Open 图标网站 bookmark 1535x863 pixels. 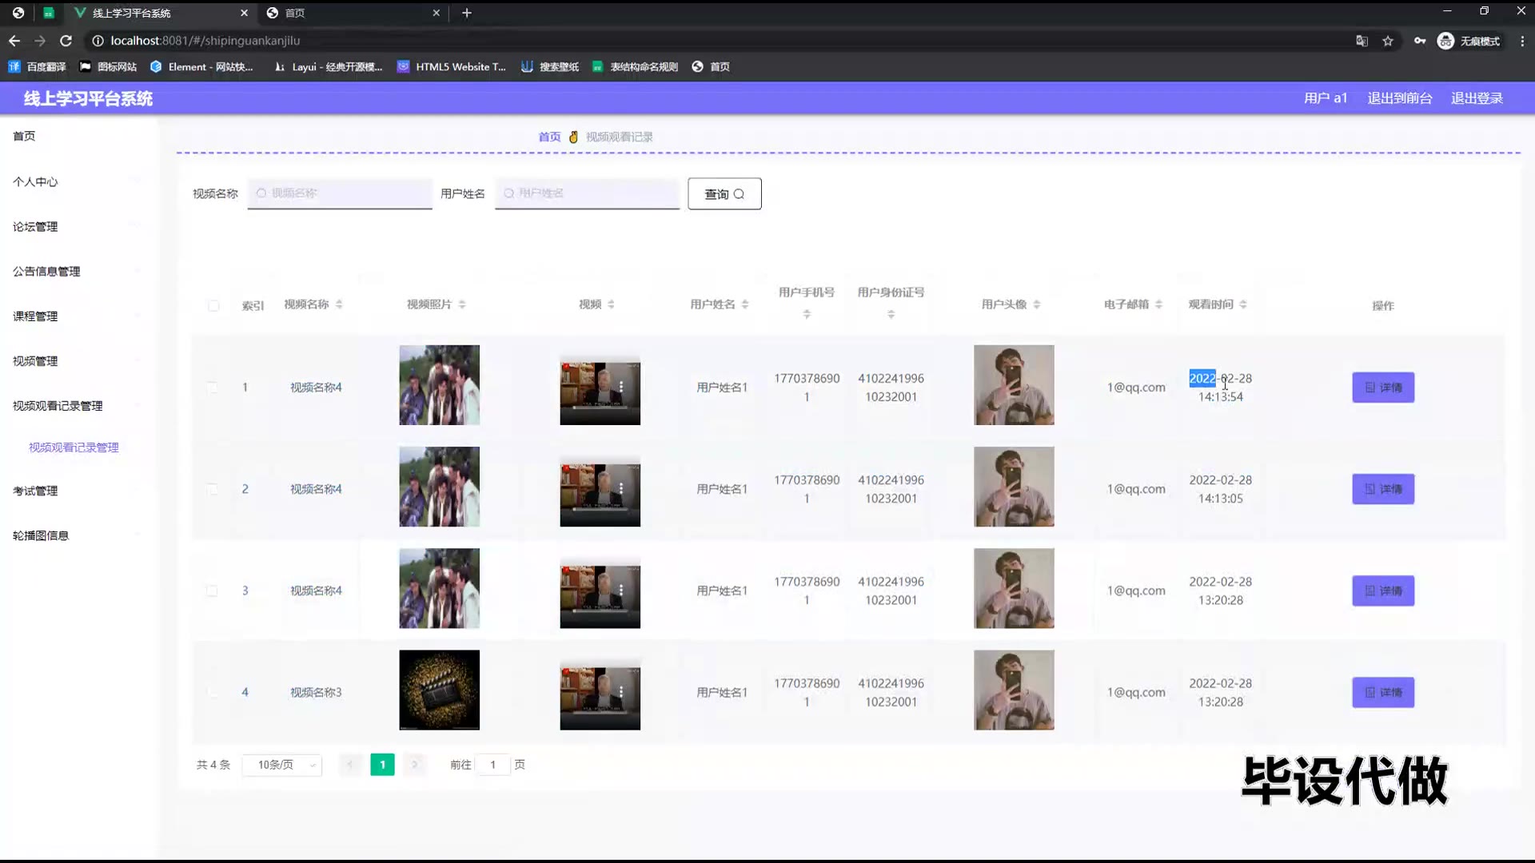[x=109, y=67]
